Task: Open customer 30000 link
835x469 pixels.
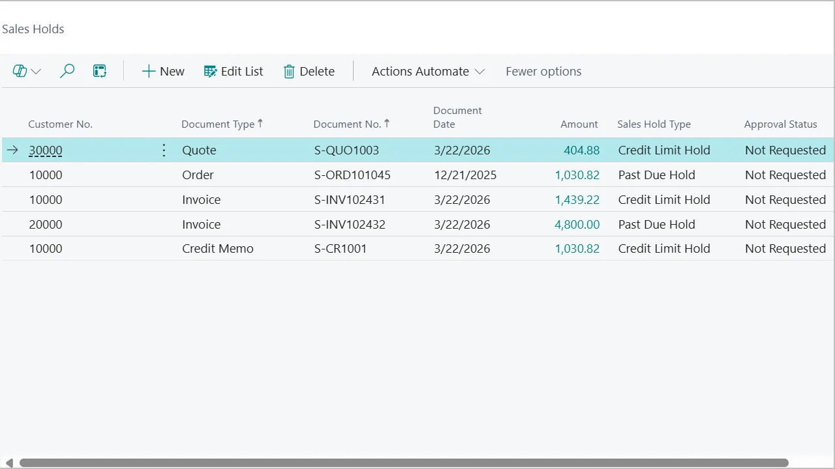Action: click(46, 150)
